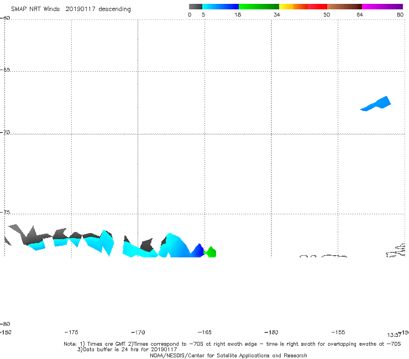Click the isolated blue wind patch near -67 latitude
Screen dimensions: 409x359
[376, 104]
